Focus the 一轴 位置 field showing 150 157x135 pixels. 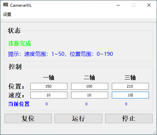pyautogui.click(x=49, y=86)
